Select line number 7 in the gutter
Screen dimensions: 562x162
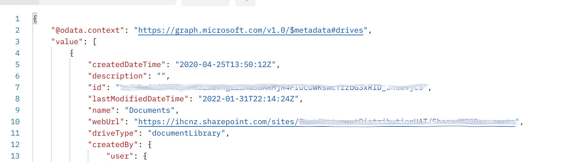(x=18, y=87)
